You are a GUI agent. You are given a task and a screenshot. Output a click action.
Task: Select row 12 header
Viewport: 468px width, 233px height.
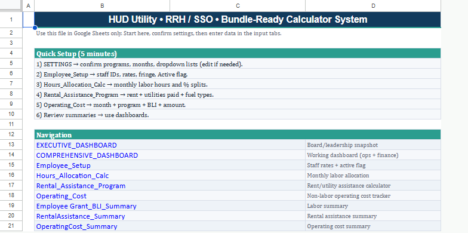[x=11, y=134]
